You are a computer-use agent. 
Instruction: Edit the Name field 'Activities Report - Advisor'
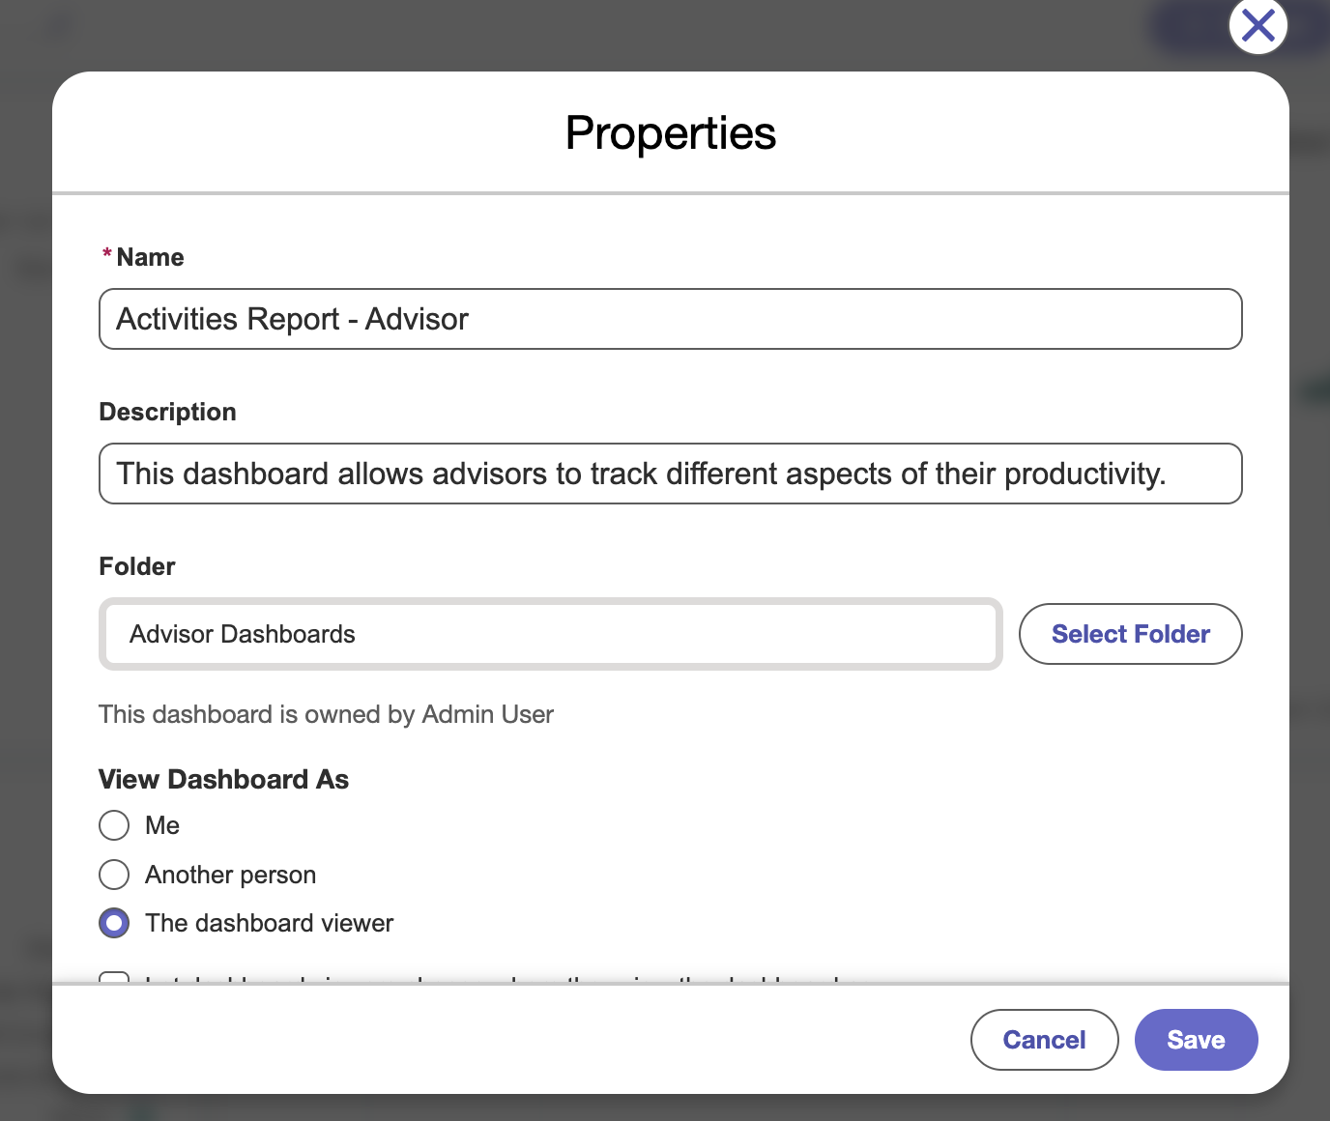click(670, 319)
